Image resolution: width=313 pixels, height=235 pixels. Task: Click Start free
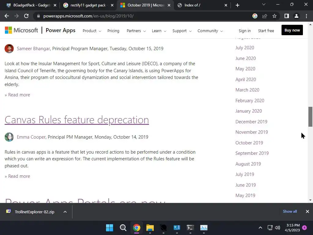pyautogui.click(x=266, y=31)
